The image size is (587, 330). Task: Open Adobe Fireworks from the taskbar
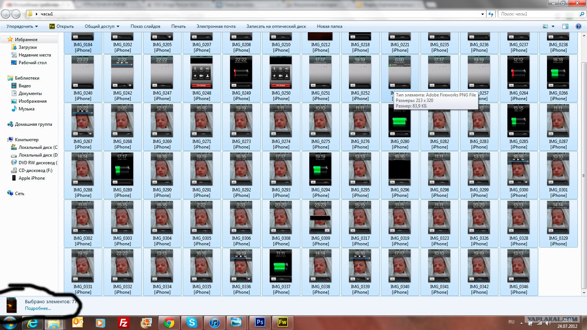coord(282,323)
